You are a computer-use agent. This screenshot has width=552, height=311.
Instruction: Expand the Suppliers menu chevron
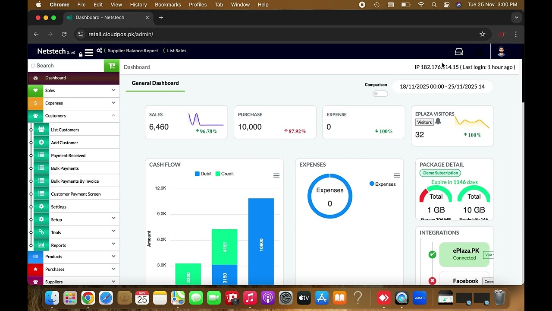(x=113, y=281)
